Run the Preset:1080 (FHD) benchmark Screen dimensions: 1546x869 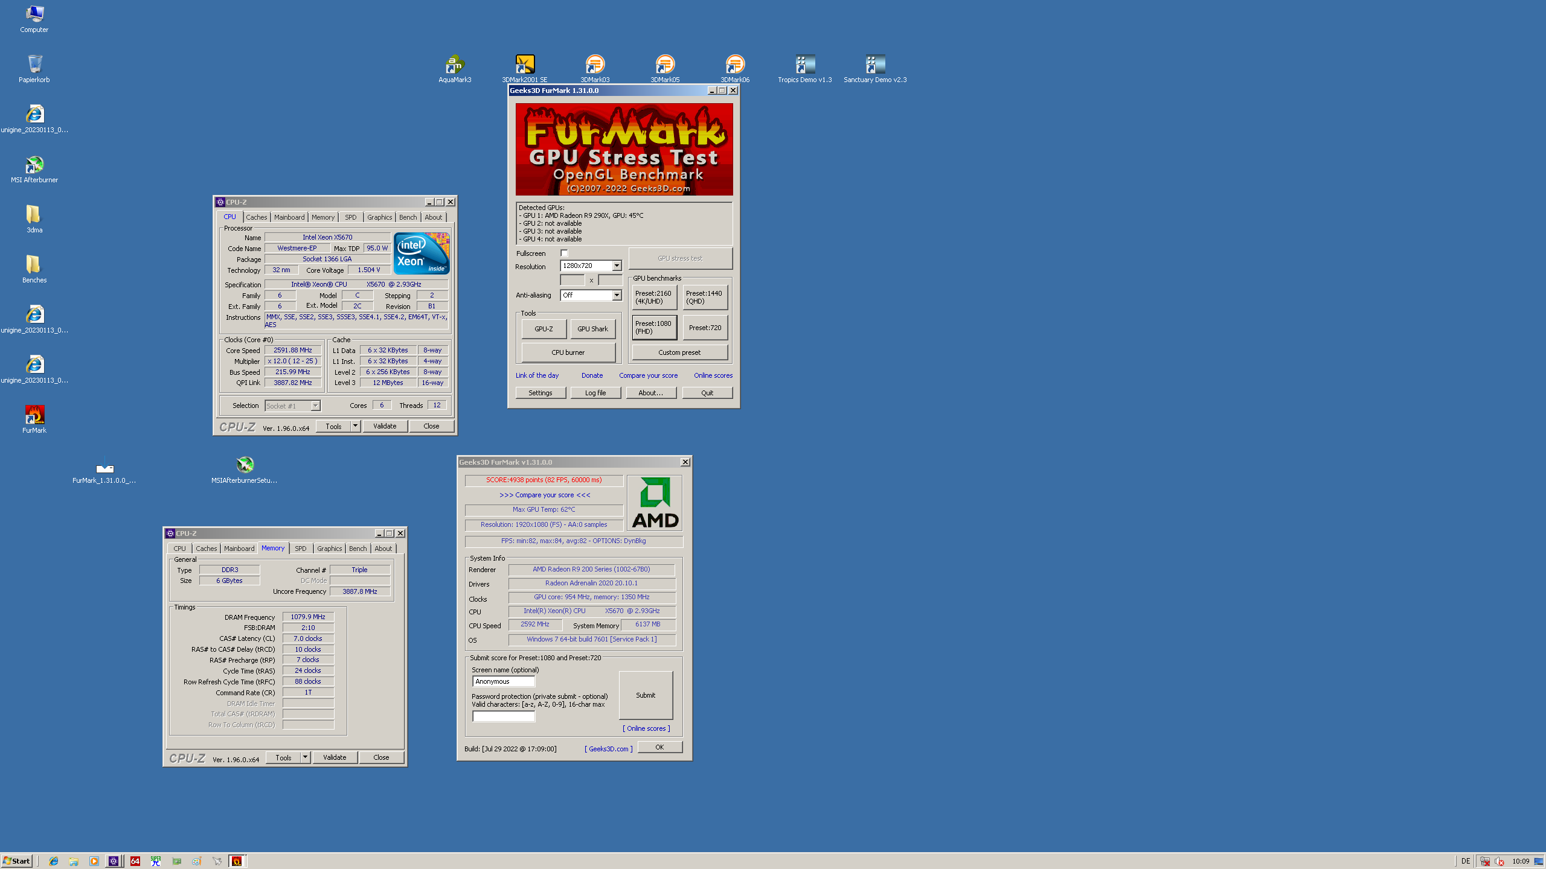pos(654,328)
